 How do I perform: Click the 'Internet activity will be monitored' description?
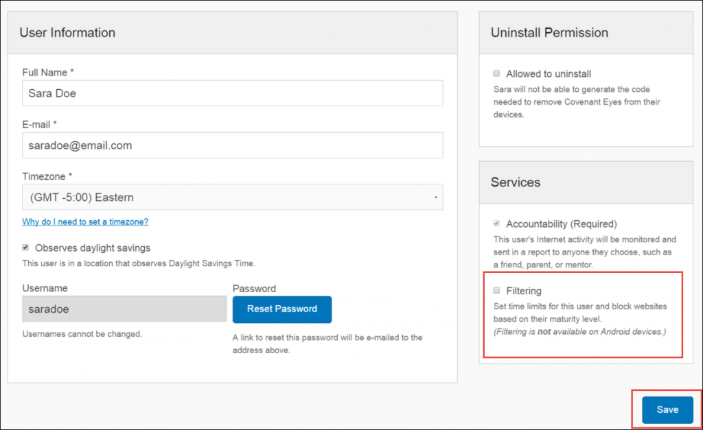pyautogui.click(x=585, y=252)
